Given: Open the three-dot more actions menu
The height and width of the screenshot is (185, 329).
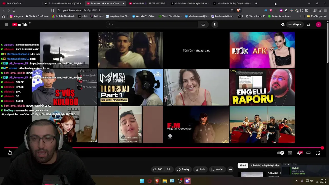Looking at the screenshot, I should point(230,169).
